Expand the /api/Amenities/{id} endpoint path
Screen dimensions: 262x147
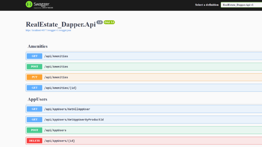[60, 88]
